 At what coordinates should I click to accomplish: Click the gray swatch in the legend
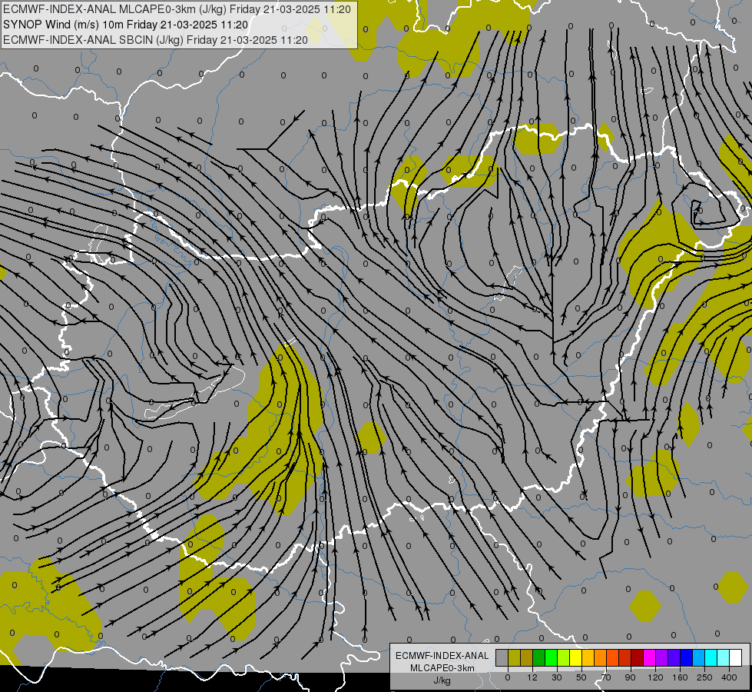pos(502,657)
